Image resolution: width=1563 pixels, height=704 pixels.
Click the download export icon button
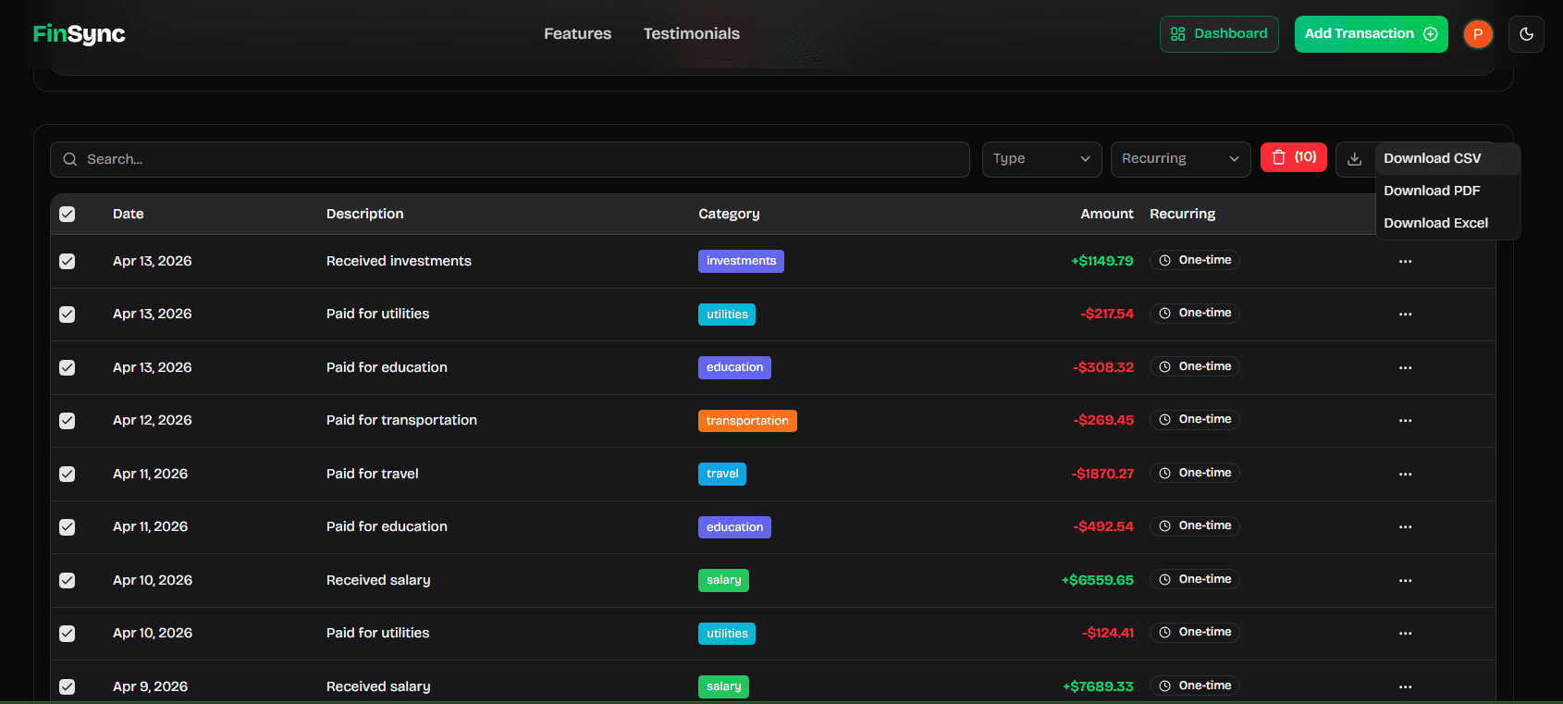[x=1354, y=159]
